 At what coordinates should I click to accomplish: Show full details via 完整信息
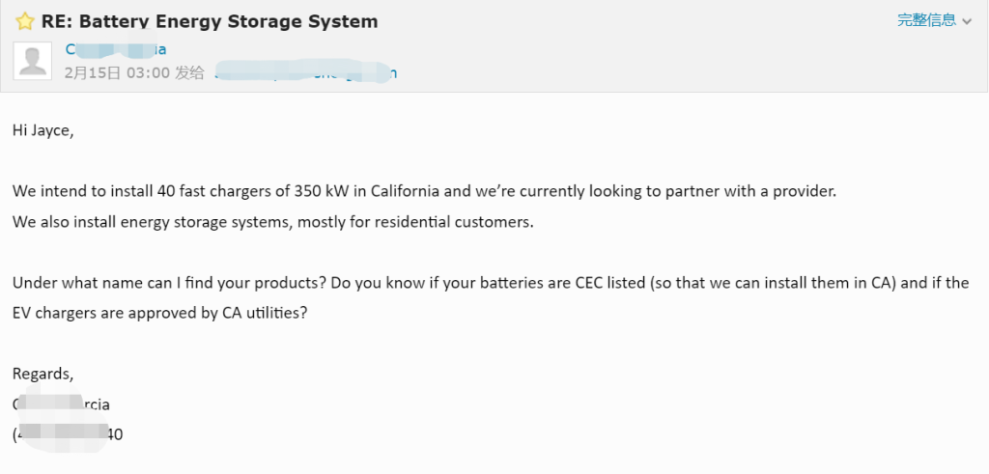[926, 20]
